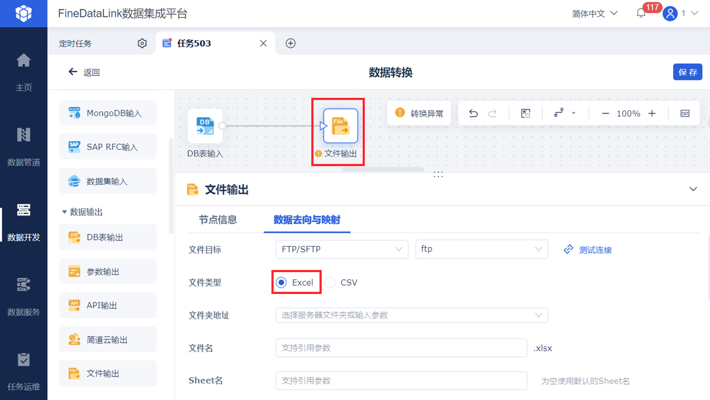Pick 简道云输出 from the node list
710x400 pixels.
pyautogui.click(x=108, y=339)
